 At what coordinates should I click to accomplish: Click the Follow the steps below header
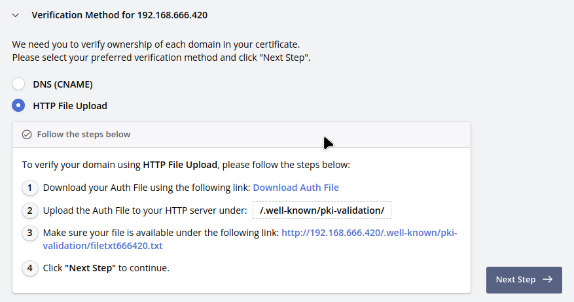(x=84, y=135)
